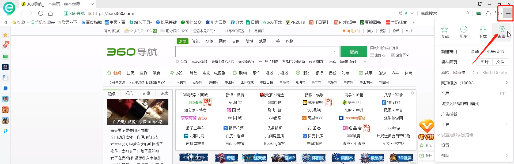
Task: Open the dropdown beside the undo-close arrow
Action: coord(501,14)
